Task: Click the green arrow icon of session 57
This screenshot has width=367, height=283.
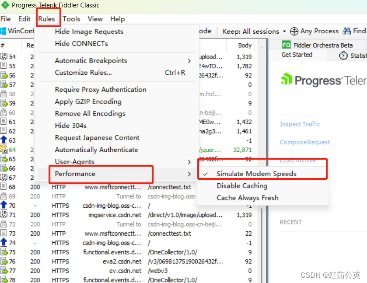Action: [x=4, y=84]
